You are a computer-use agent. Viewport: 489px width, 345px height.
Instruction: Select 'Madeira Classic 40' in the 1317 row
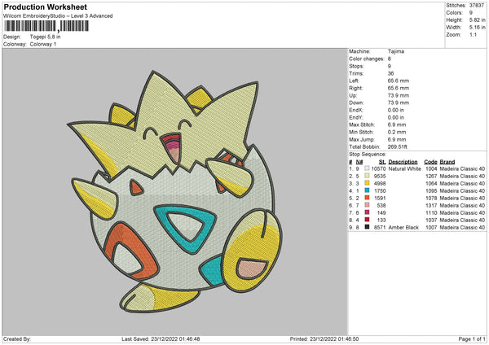point(462,206)
